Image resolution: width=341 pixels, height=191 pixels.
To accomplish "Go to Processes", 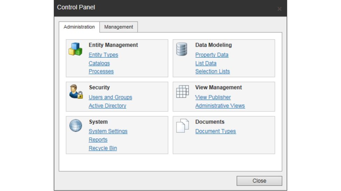I will tap(101, 71).
